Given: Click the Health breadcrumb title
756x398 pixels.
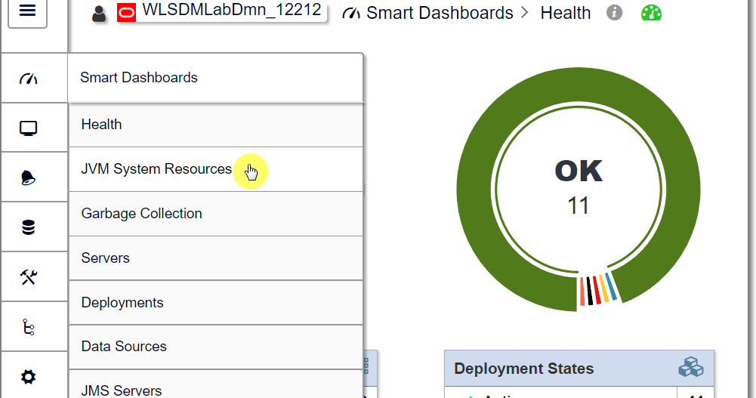Looking at the screenshot, I should pos(565,13).
